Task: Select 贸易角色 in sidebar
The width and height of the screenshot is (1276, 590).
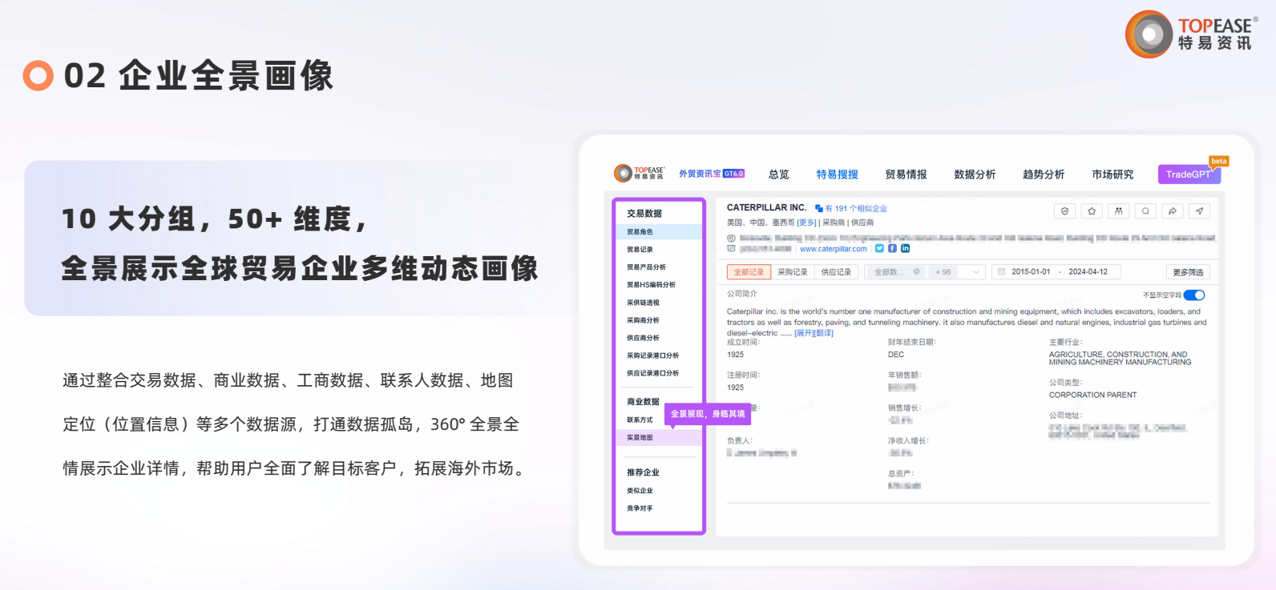Action: point(659,231)
